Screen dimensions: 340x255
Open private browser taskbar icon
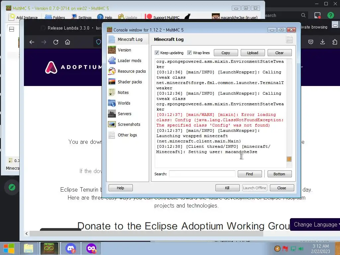click(x=91, y=248)
